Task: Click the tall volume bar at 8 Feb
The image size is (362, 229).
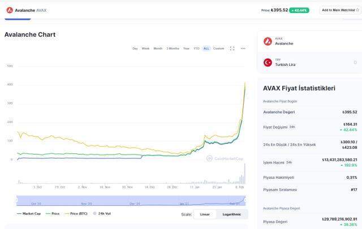Action: coord(245,174)
